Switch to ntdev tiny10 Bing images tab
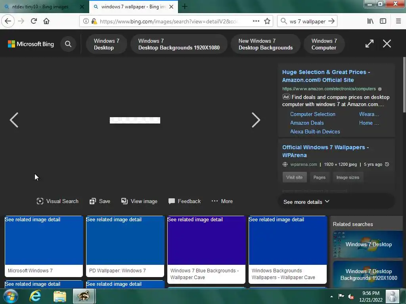Screen dimensions: 406x304 point(40,7)
